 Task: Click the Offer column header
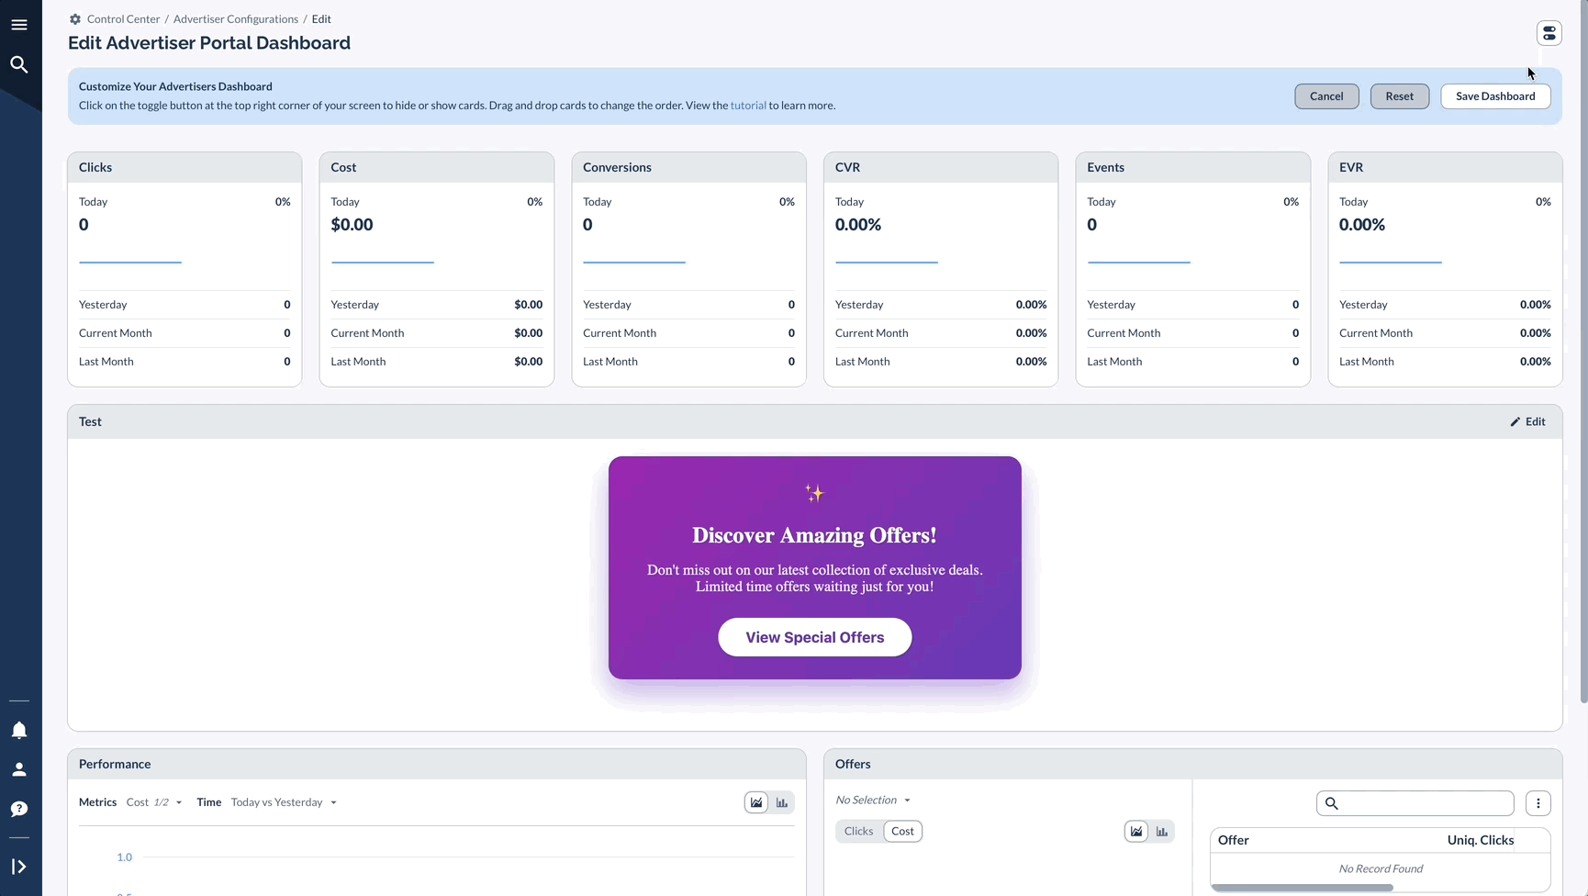[x=1234, y=840]
